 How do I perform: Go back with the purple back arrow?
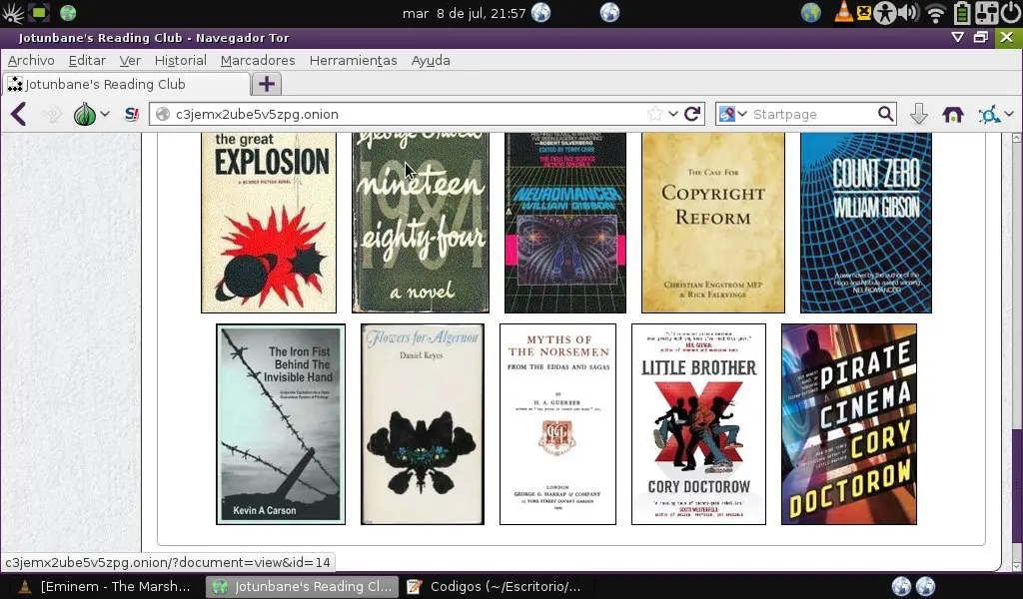tap(18, 114)
